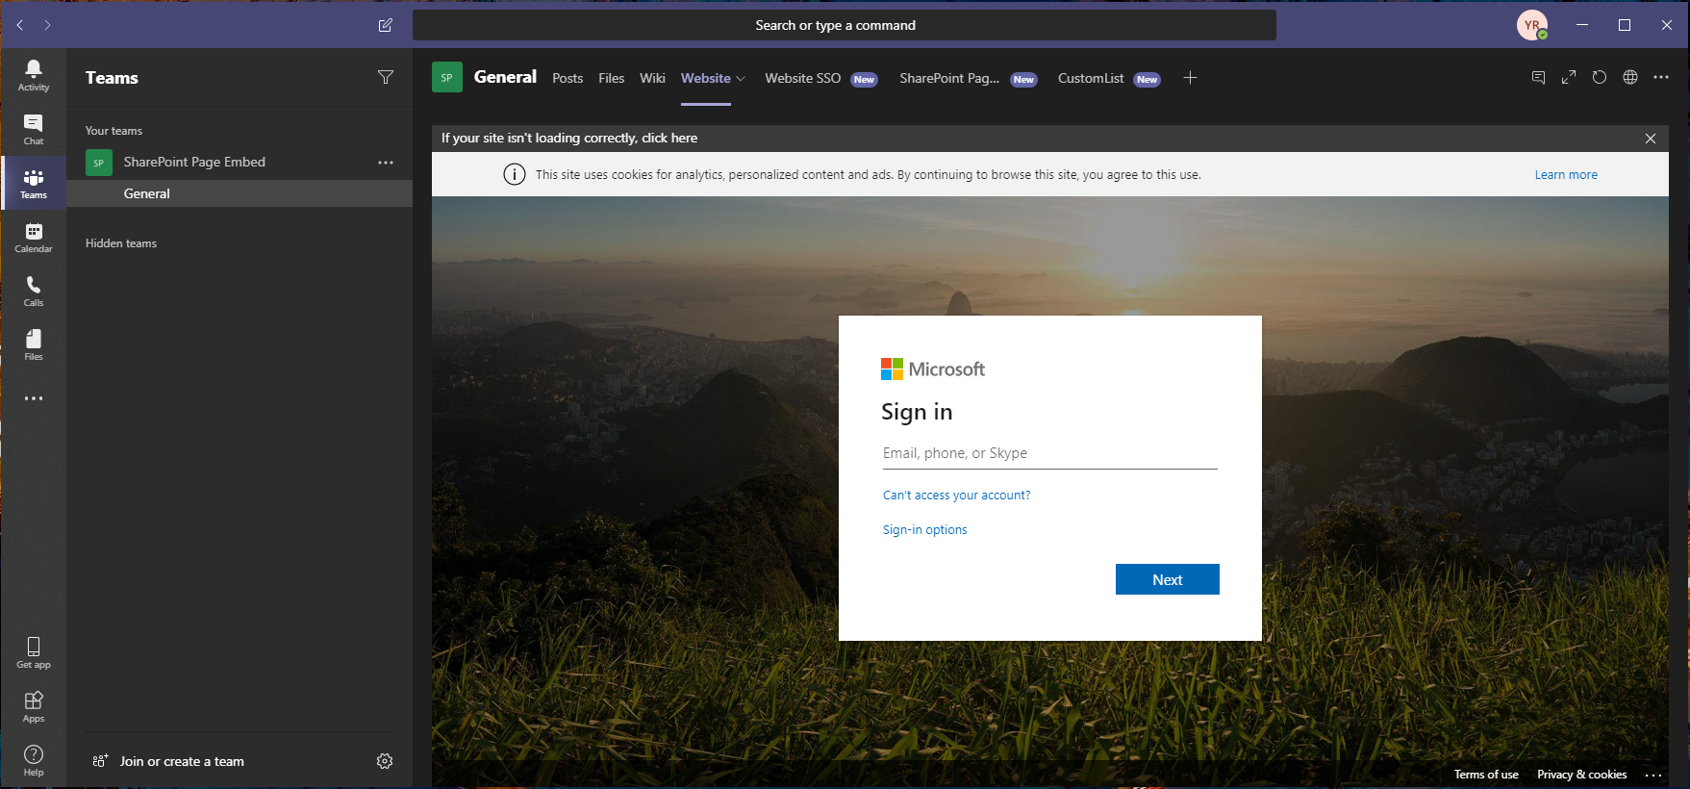This screenshot has height=789, width=1690.
Task: Open the Chat section
Action: click(33, 129)
